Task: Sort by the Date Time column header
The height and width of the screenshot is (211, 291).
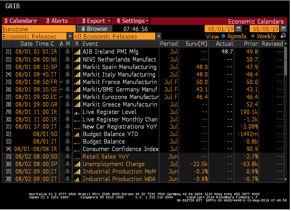Action: 34,44
